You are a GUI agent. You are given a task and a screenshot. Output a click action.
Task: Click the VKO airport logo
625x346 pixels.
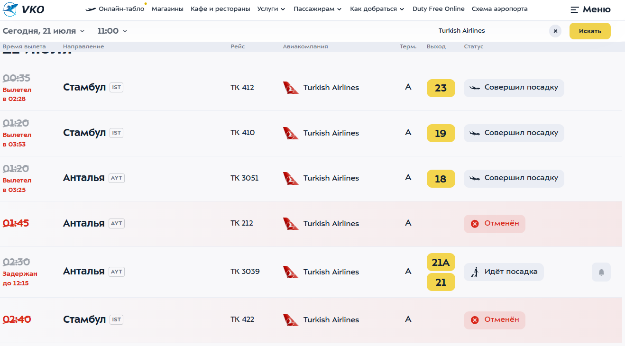[x=24, y=9]
